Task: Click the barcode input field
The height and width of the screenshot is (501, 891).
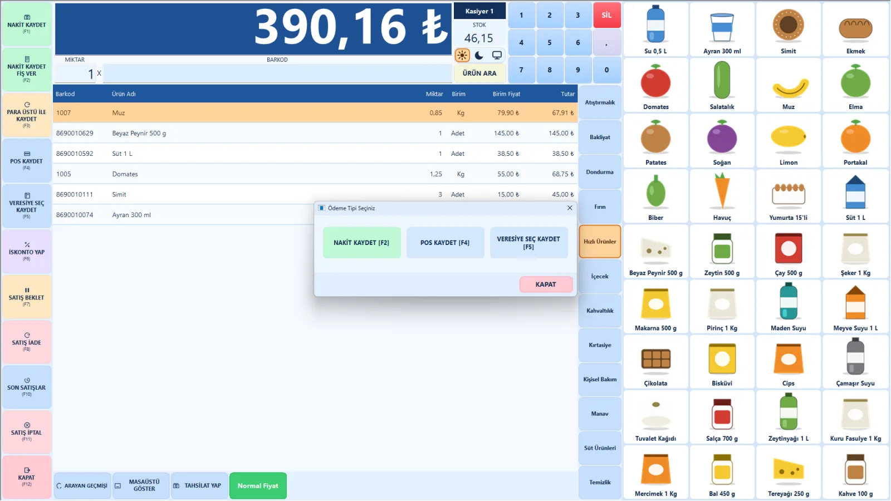Action: (277, 73)
